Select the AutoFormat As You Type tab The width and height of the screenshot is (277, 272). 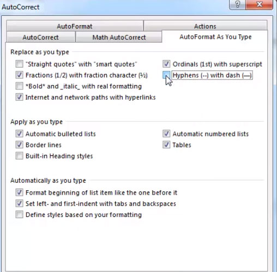(215, 37)
